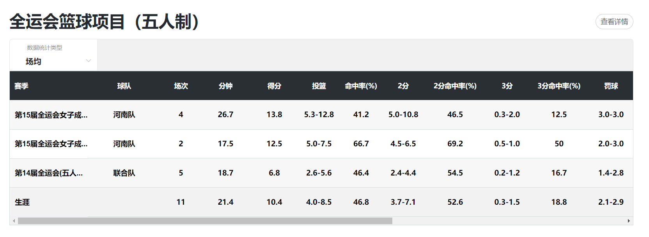Click the 球队 column header
This screenshot has height=237, width=649.
tap(124, 86)
